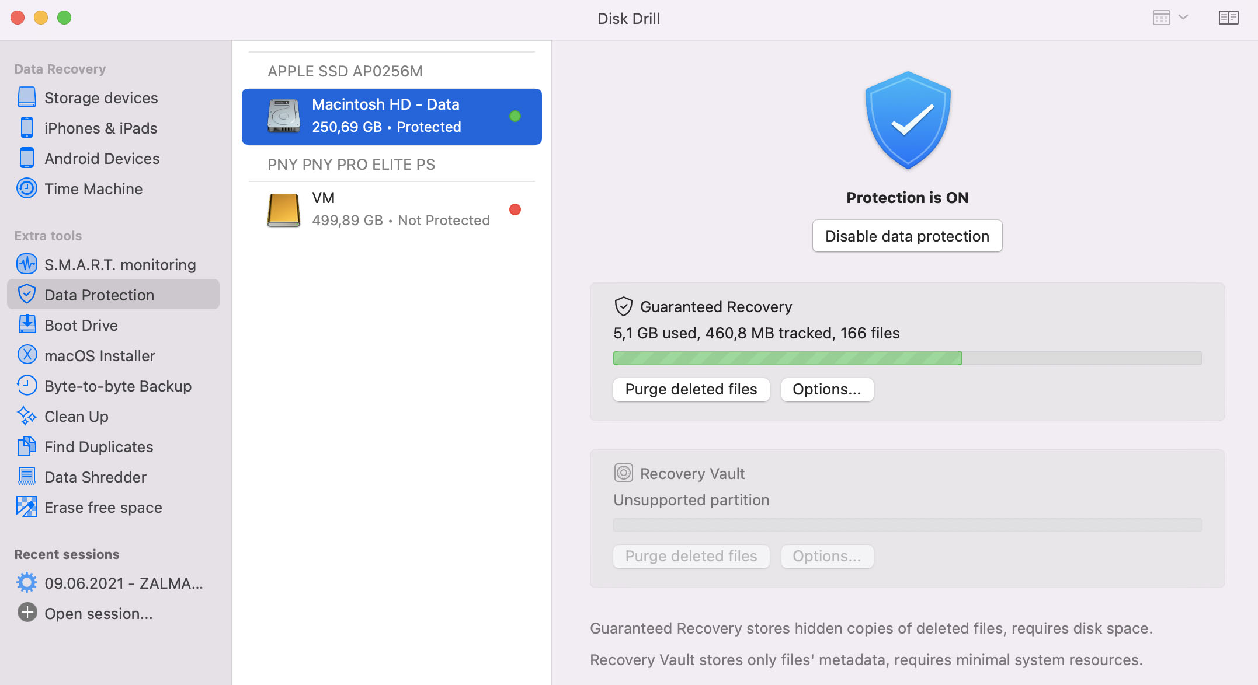Click the 'Unsupported partition' text

[691, 500]
